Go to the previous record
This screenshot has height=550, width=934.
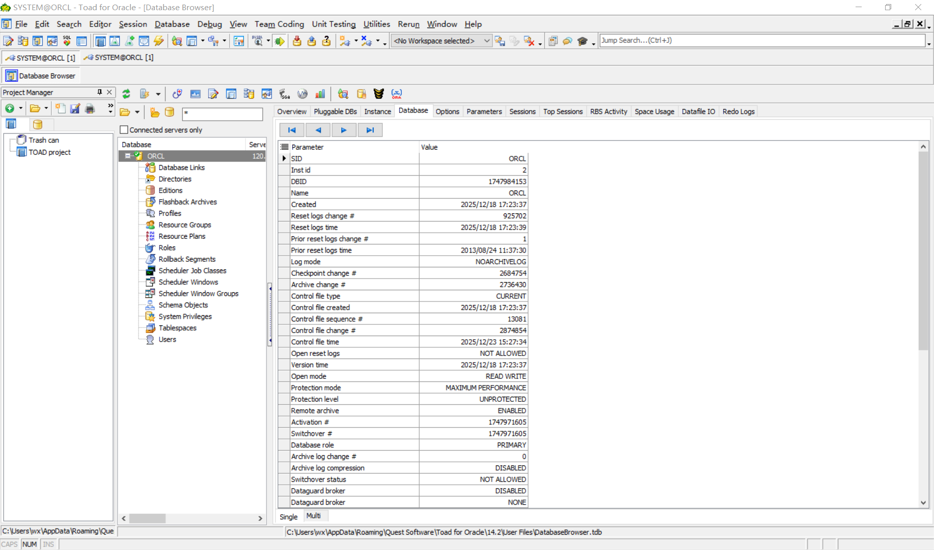(318, 130)
